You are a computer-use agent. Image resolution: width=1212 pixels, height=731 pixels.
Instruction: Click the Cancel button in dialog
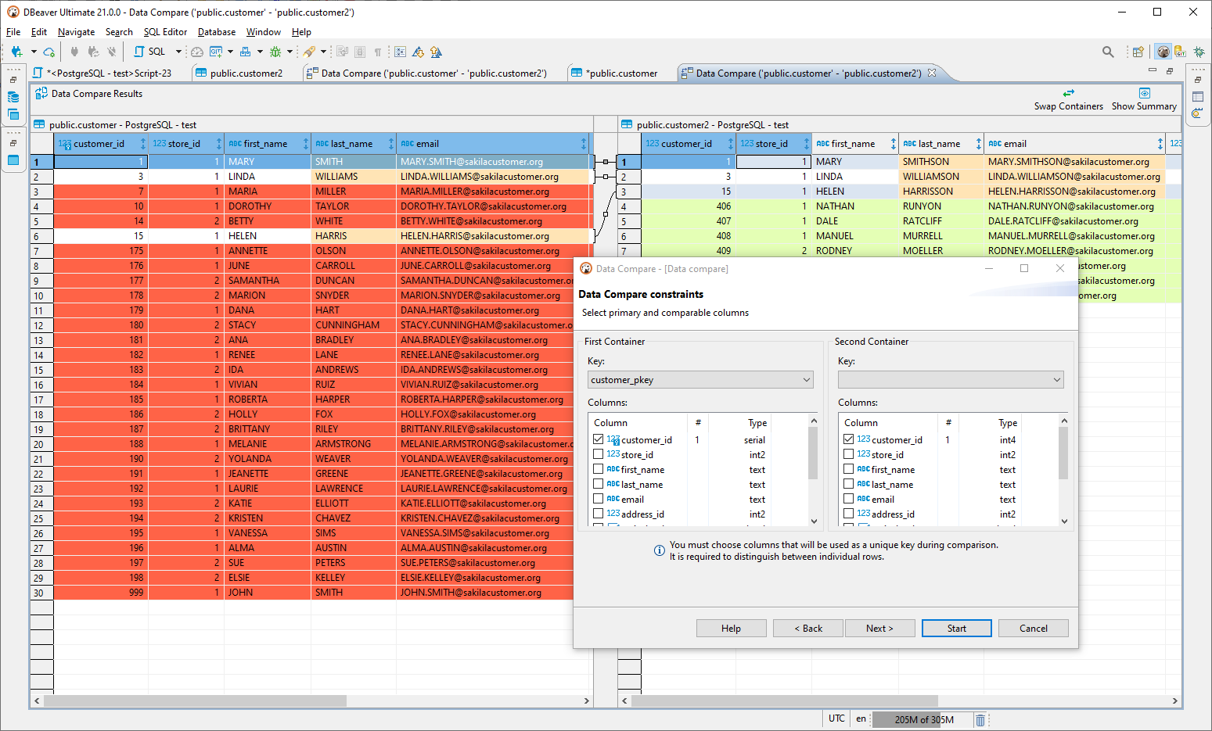tap(1033, 629)
